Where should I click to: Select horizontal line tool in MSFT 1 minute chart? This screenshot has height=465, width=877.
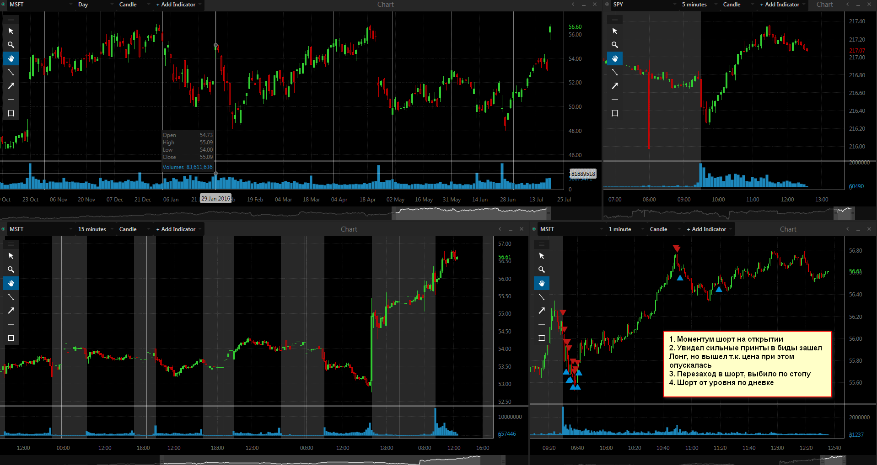coord(542,324)
